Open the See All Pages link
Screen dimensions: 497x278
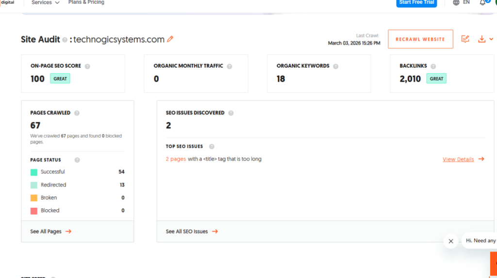click(x=46, y=232)
